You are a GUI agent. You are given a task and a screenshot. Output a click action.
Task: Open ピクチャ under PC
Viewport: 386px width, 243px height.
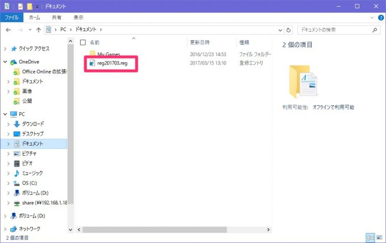click(29, 154)
